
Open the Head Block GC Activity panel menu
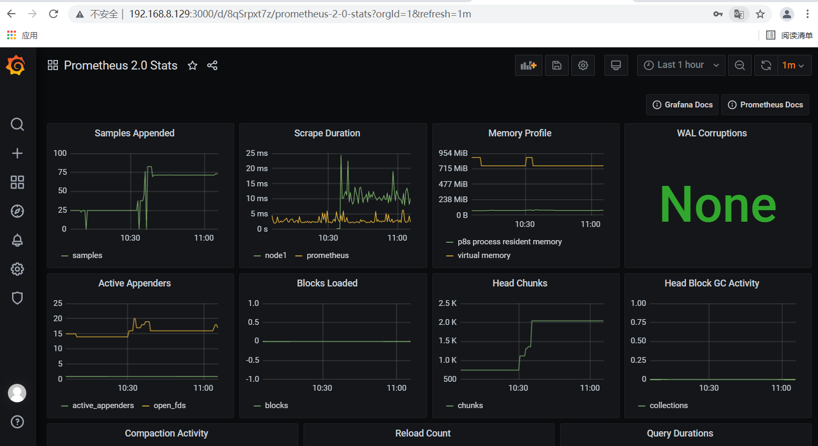coord(712,283)
